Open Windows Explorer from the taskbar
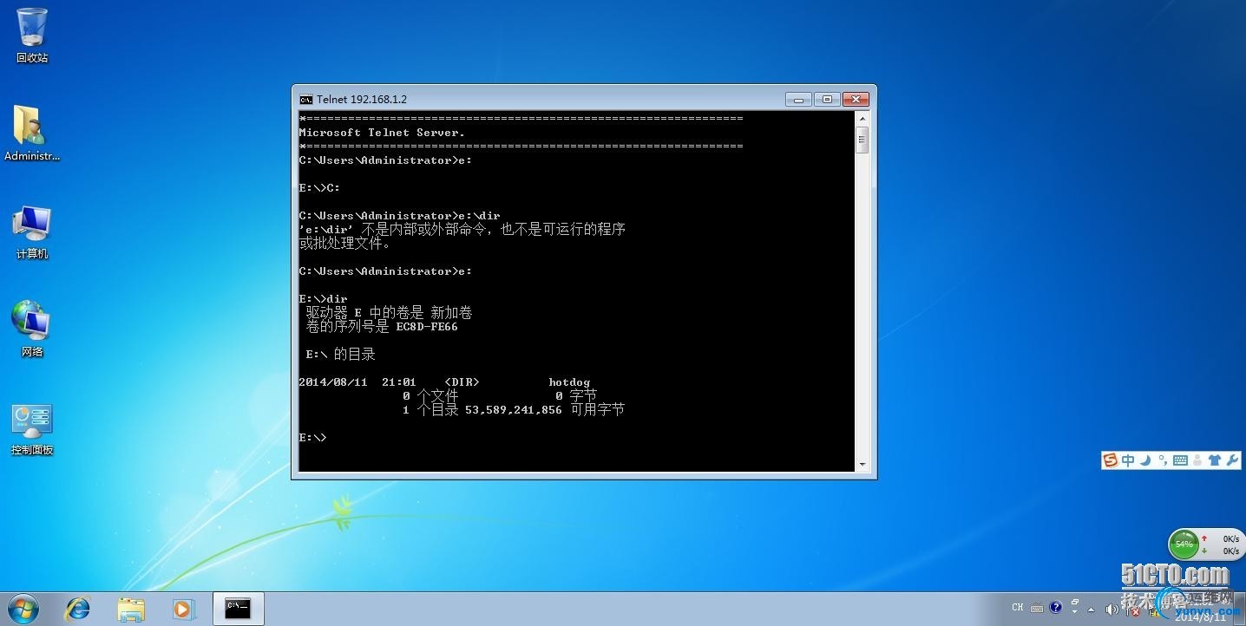Screen dimensions: 1246x626 pos(131,609)
